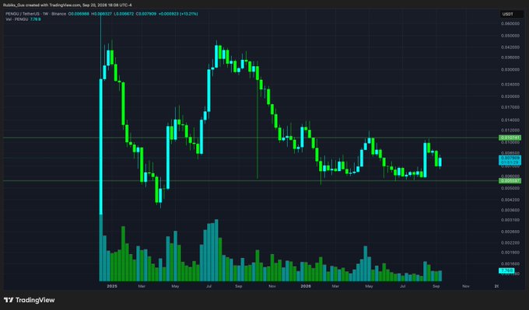Click the cyan volume value label 7.76B
The image size is (529, 310).
coord(506,270)
